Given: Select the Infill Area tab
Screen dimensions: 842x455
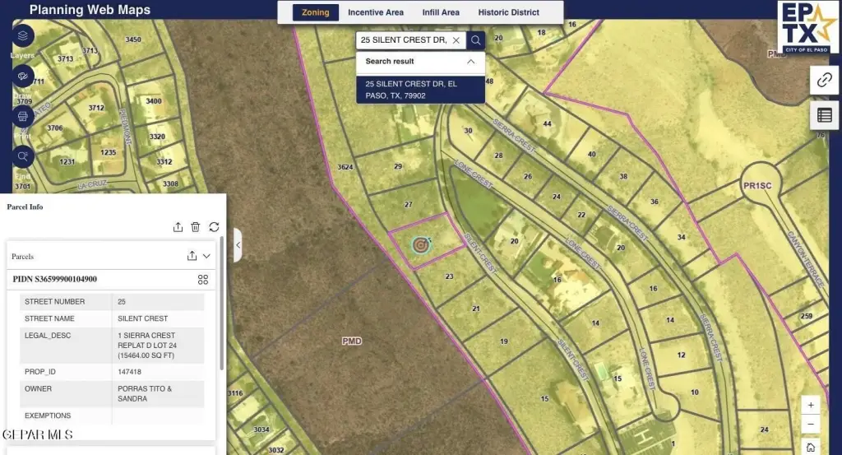Looking at the screenshot, I should 441,12.
